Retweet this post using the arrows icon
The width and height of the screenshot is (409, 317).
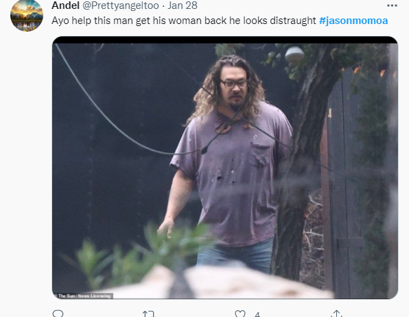click(x=149, y=314)
